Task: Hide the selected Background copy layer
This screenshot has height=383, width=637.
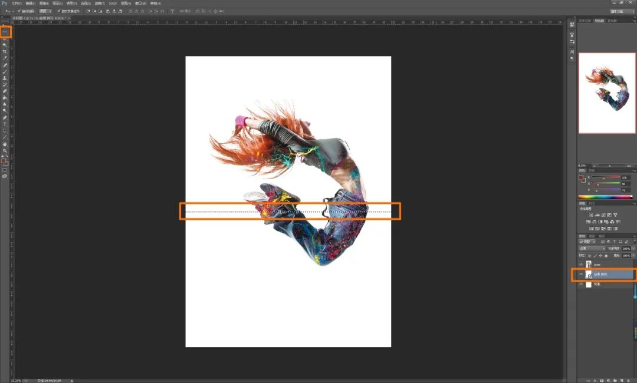Action: pyautogui.click(x=581, y=274)
